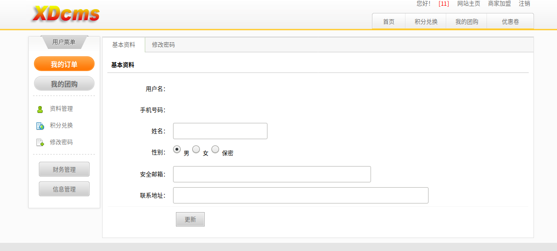The width and height of the screenshot is (557, 251).
Task: Open 优惠卷 in the top navigation
Action: coord(510,21)
